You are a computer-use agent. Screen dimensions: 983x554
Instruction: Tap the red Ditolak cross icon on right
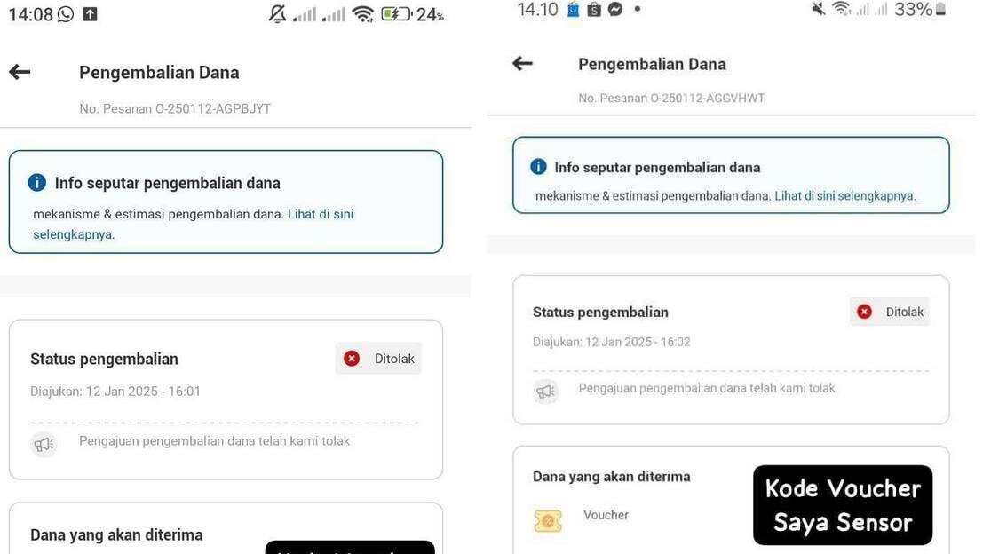click(x=865, y=312)
